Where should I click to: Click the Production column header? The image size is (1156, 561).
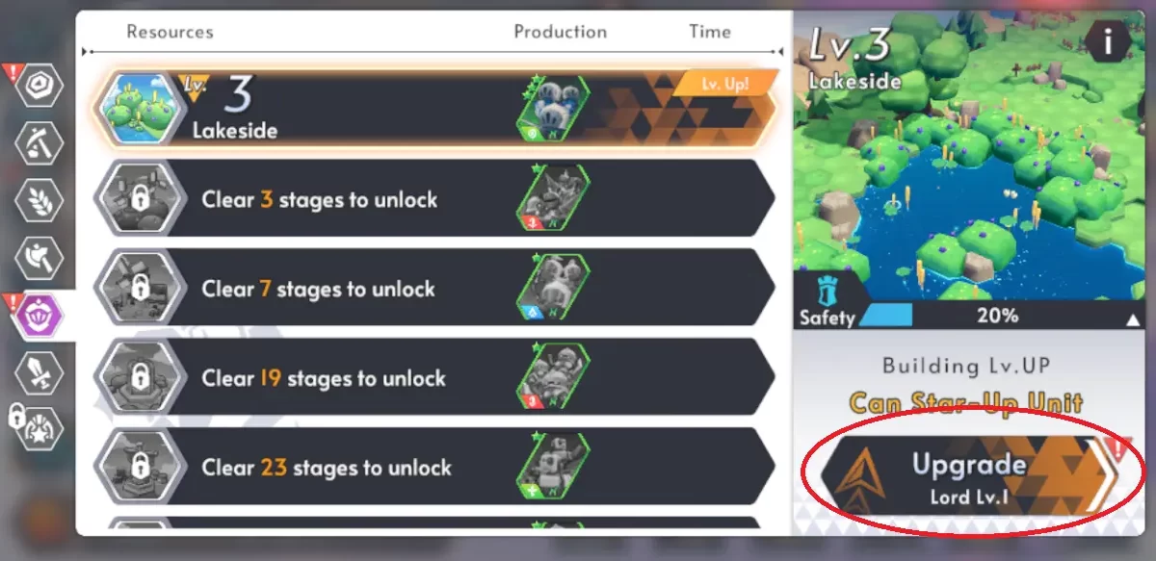[561, 31]
